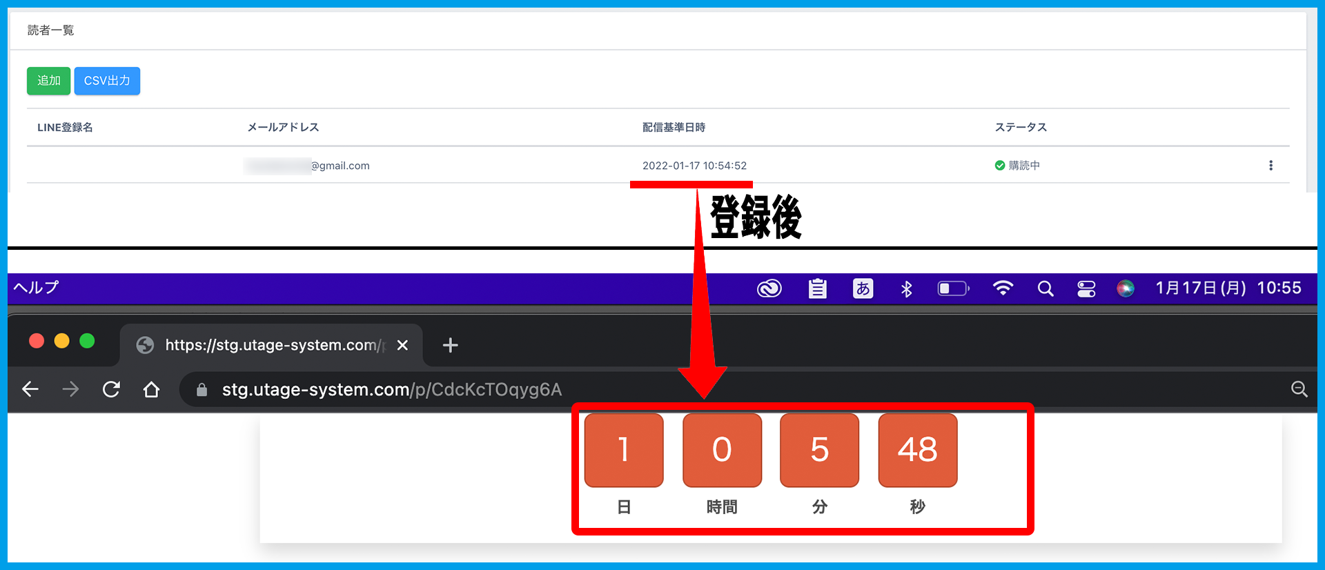Image resolution: width=1325 pixels, height=570 pixels.
Task: Close the stg.utage-system.com tab
Action: [x=402, y=345]
